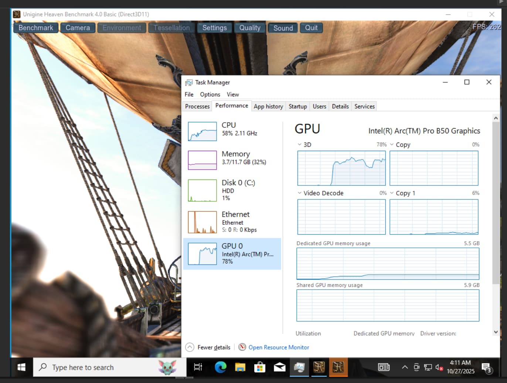Image resolution: width=507 pixels, height=383 pixels.
Task: Change the Copy 1 graph engine dropdown
Action: [392, 193]
